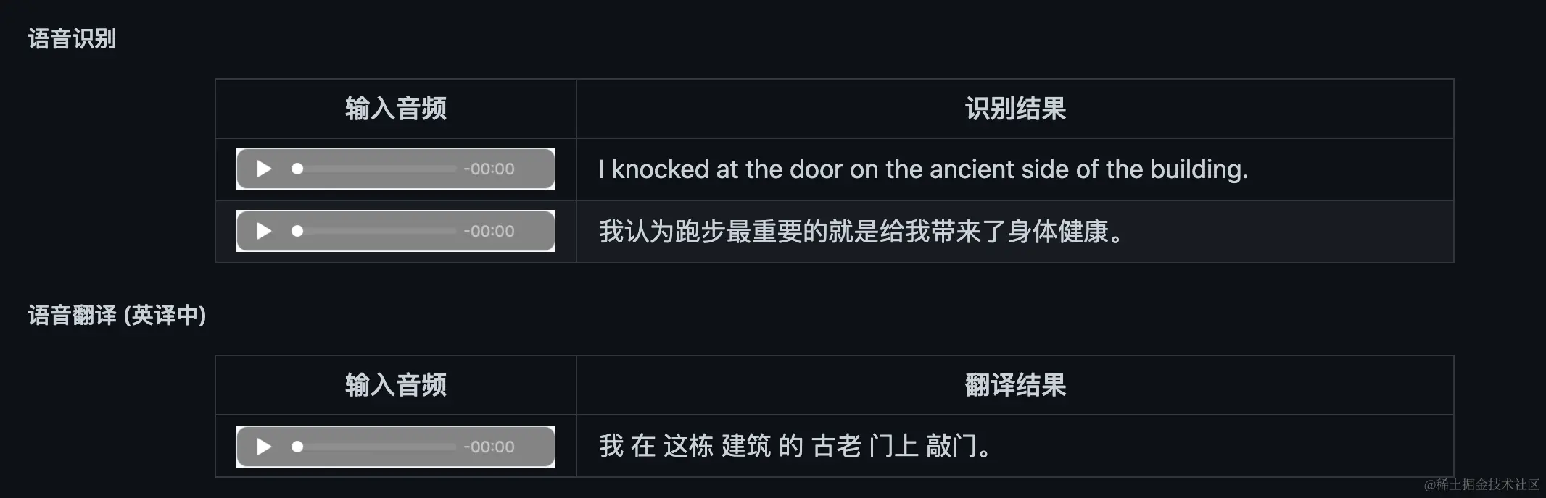The height and width of the screenshot is (498, 1546).
Task: Play the audio for the English knocked sentence
Action: 264,169
